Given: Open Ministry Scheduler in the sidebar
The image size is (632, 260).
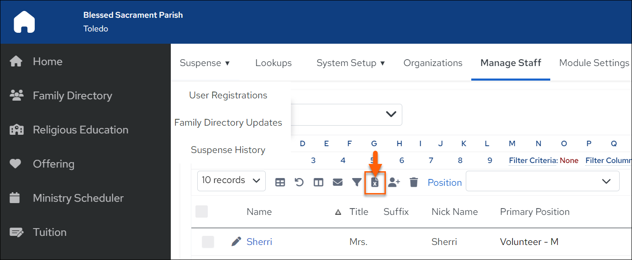Looking at the screenshot, I should point(78,198).
